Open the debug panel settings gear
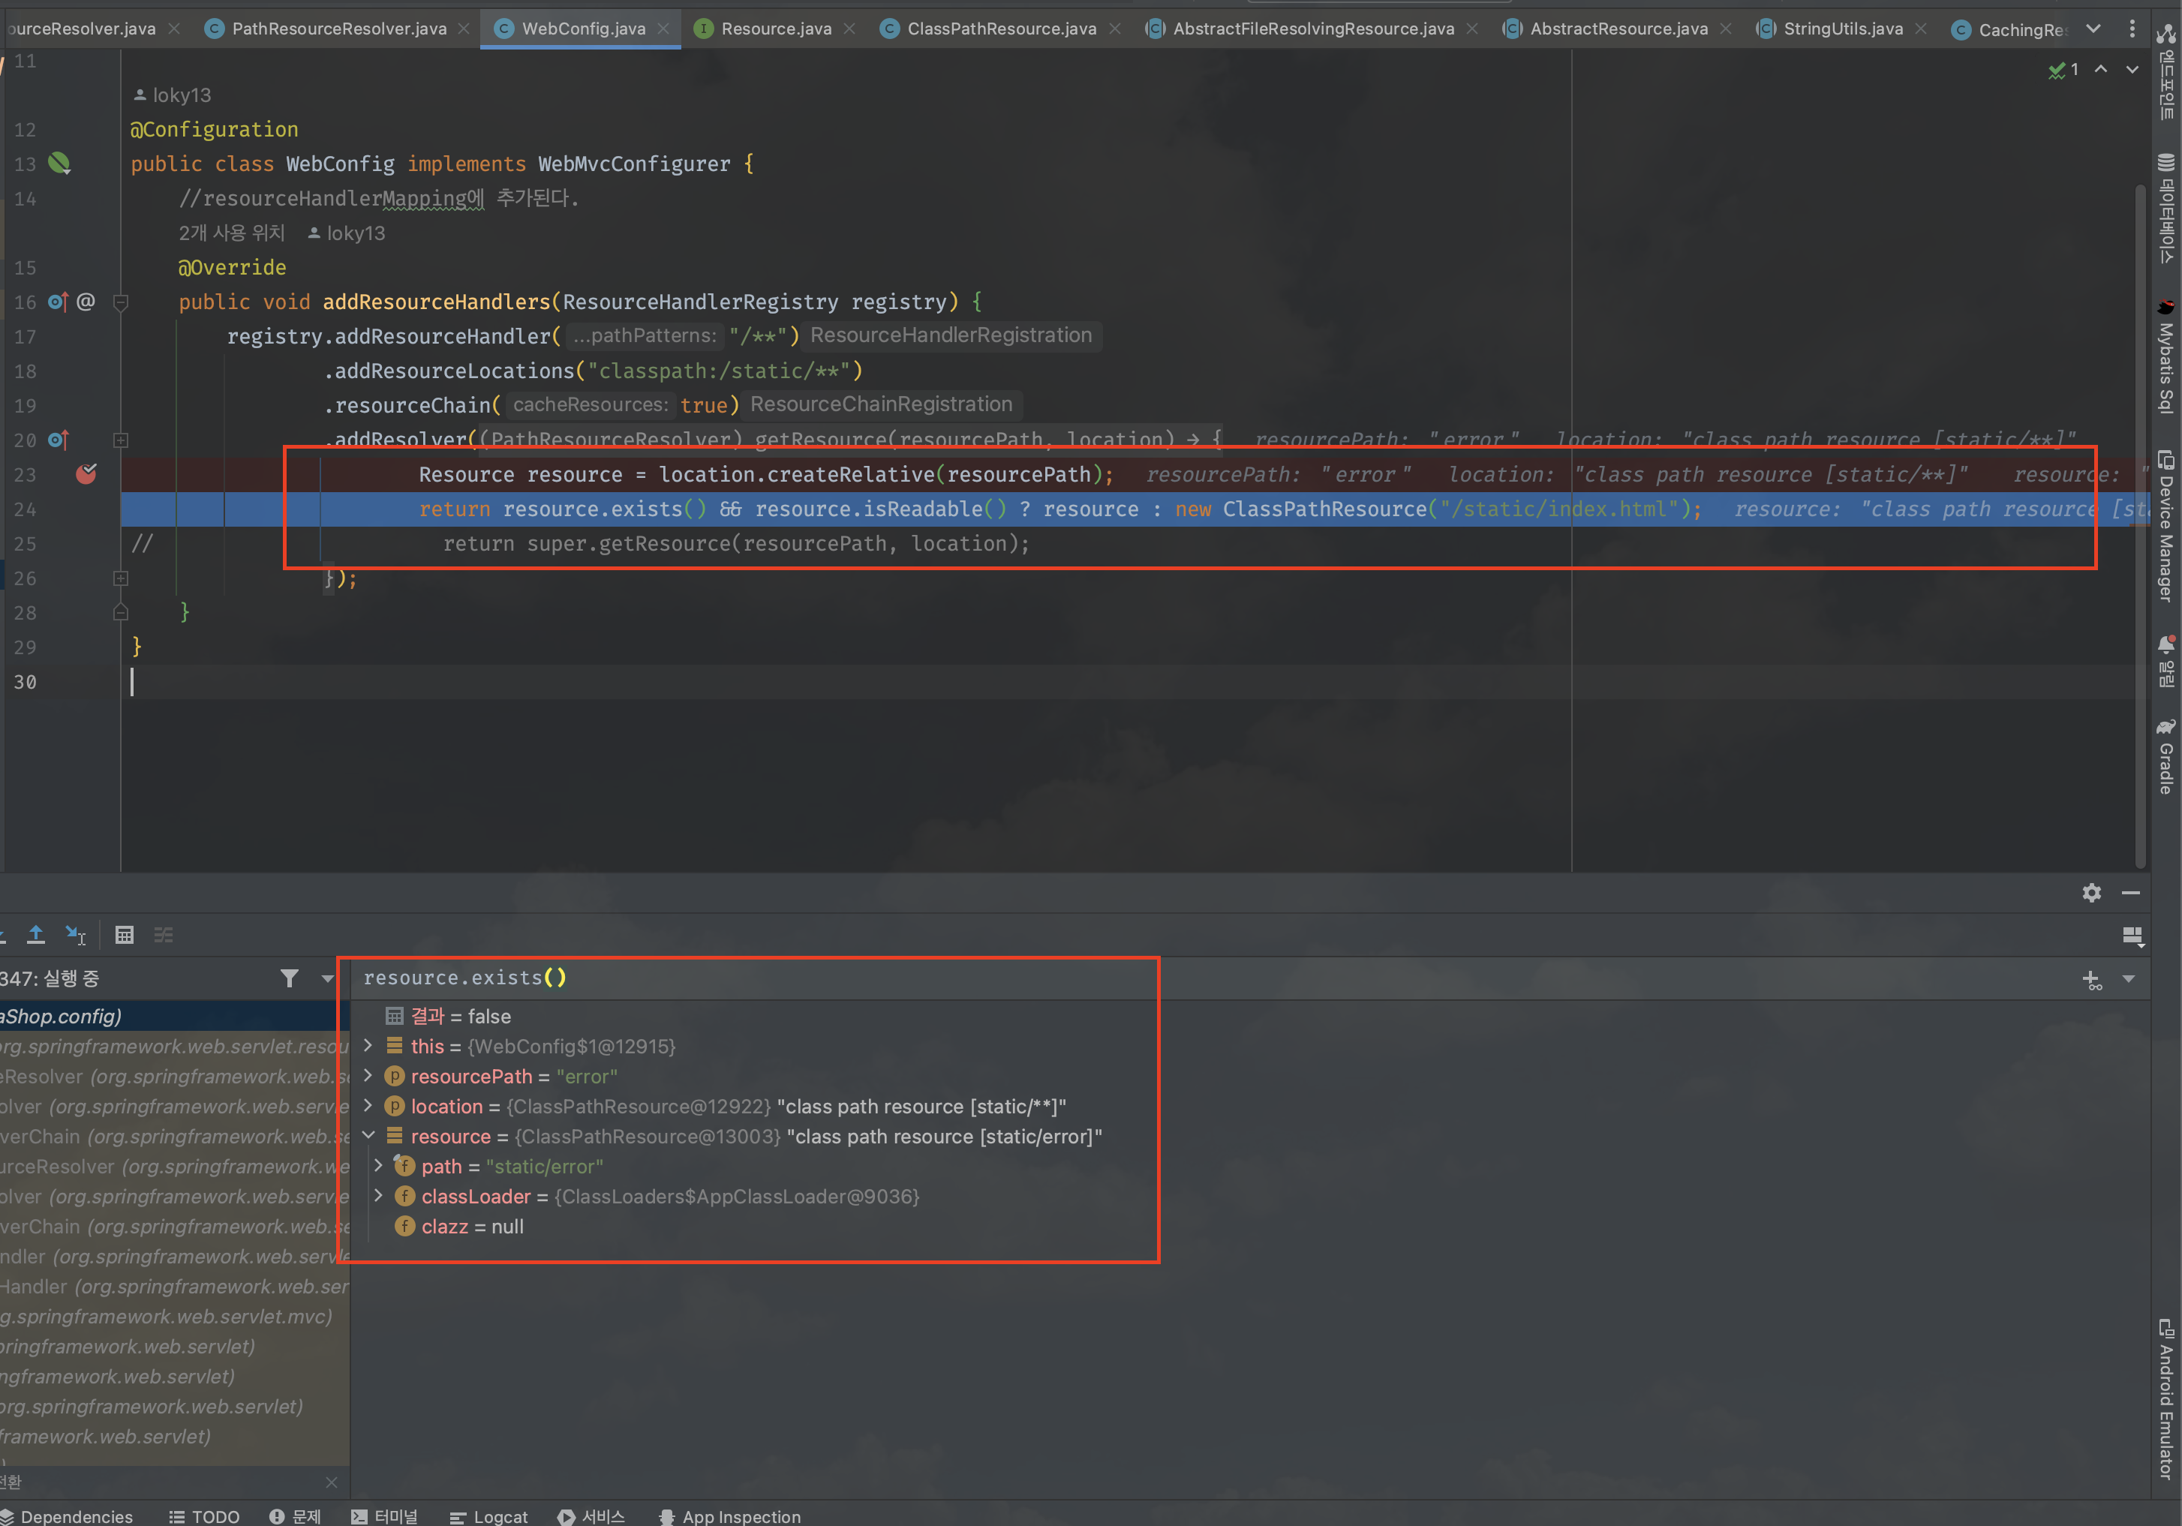Screen dimensions: 2182x1526 click(2090, 892)
